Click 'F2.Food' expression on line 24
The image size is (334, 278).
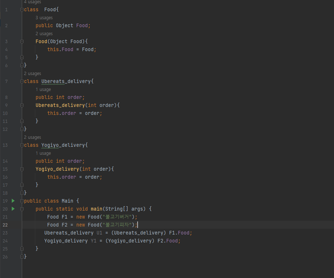coord(168,241)
